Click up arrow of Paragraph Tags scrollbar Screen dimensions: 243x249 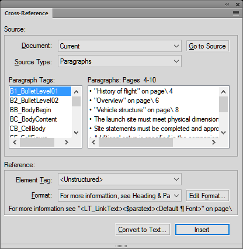pyautogui.click(x=77, y=92)
